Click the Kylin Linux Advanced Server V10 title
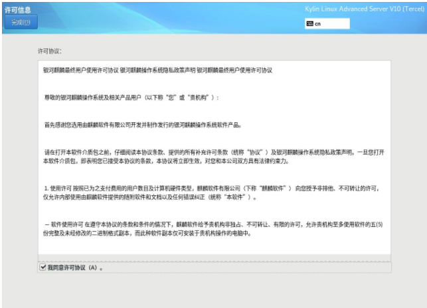The image size is (427, 308). point(365,9)
